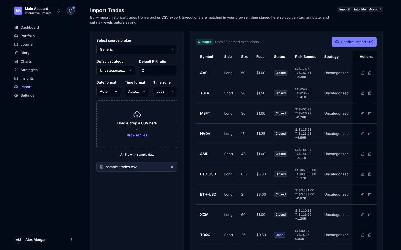Click the CSV drag and drop zone
This screenshot has width=401, height=250.
137,124
